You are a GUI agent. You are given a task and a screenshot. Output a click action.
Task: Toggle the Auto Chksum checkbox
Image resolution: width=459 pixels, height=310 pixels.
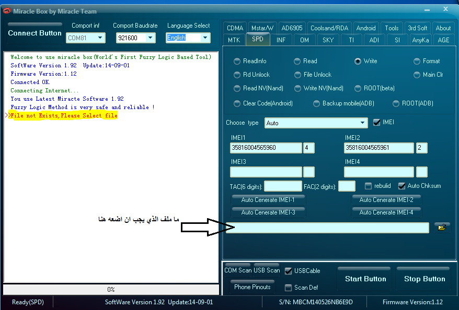click(401, 186)
